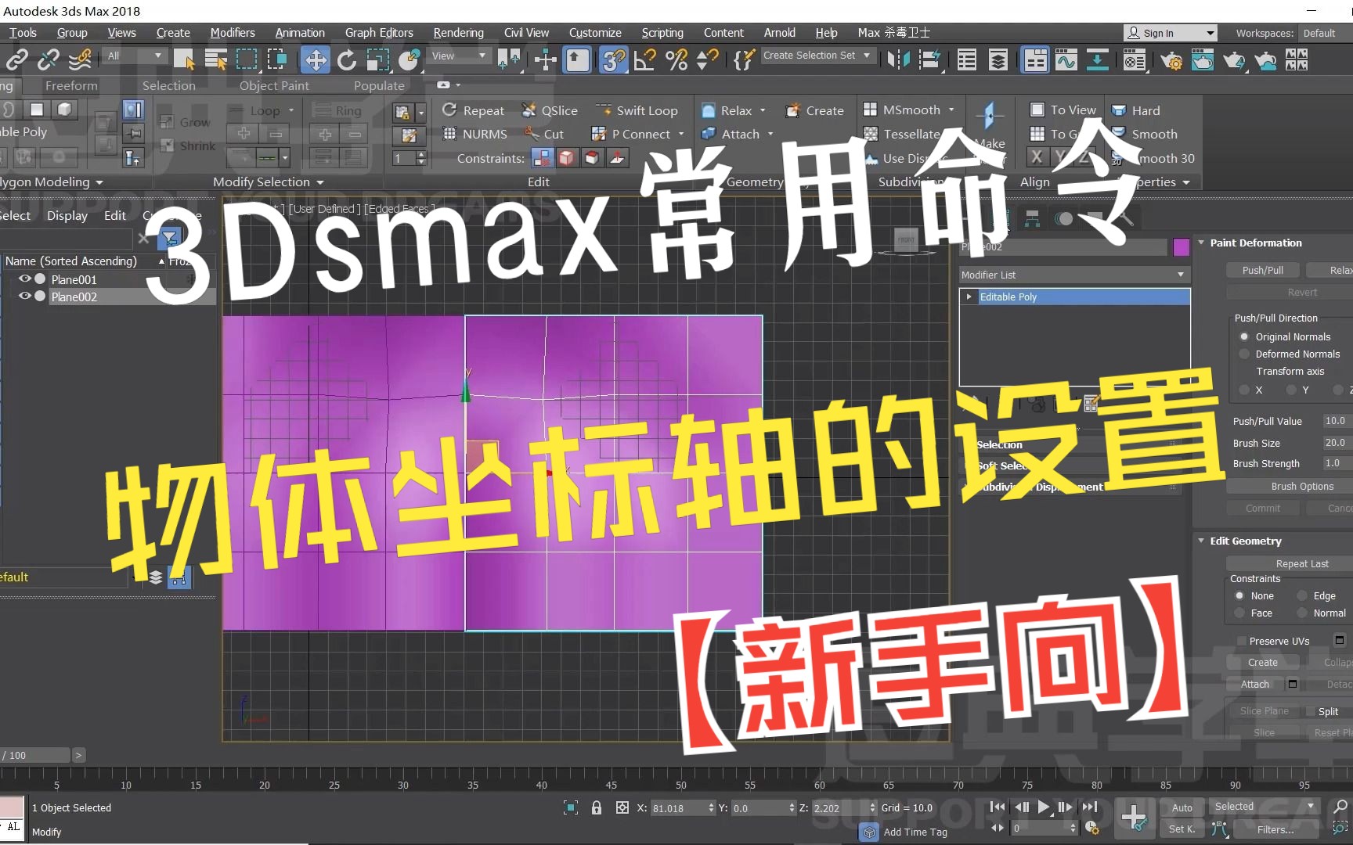This screenshot has height=845, width=1353.
Task: Click the Push/Pull button
Action: (x=1262, y=270)
